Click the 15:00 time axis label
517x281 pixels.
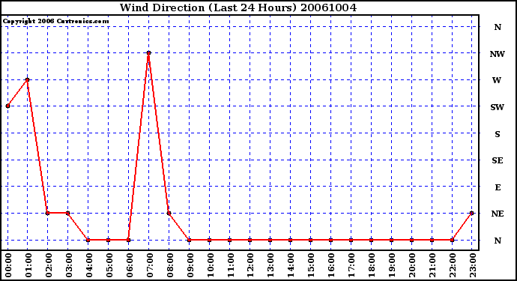tap(312, 265)
